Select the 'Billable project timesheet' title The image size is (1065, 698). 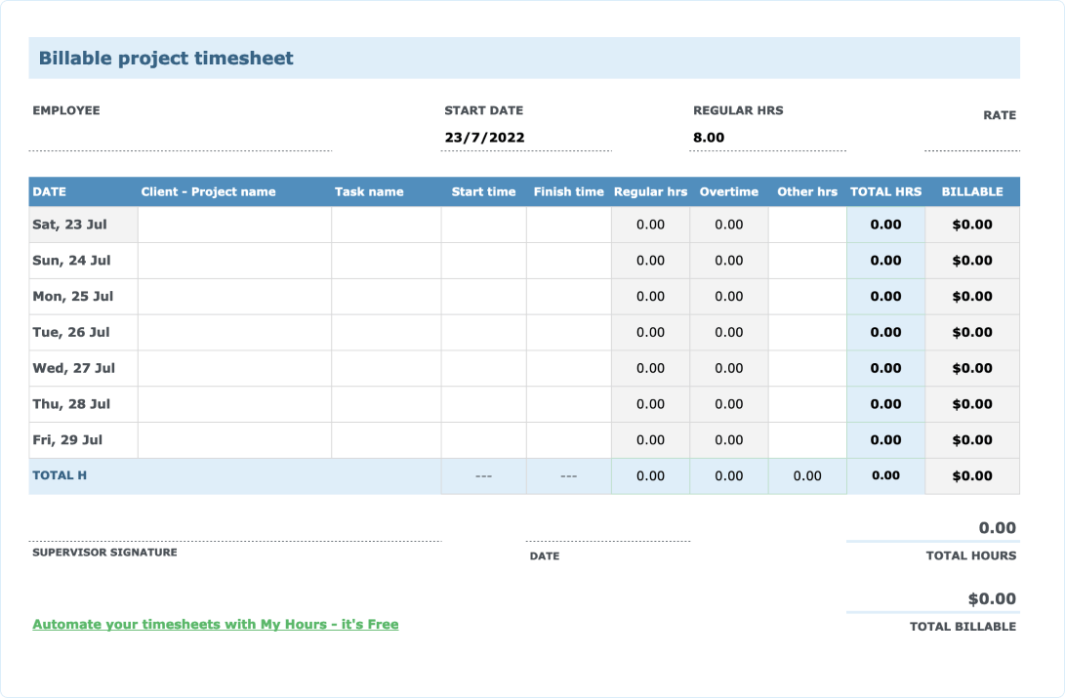[166, 58]
